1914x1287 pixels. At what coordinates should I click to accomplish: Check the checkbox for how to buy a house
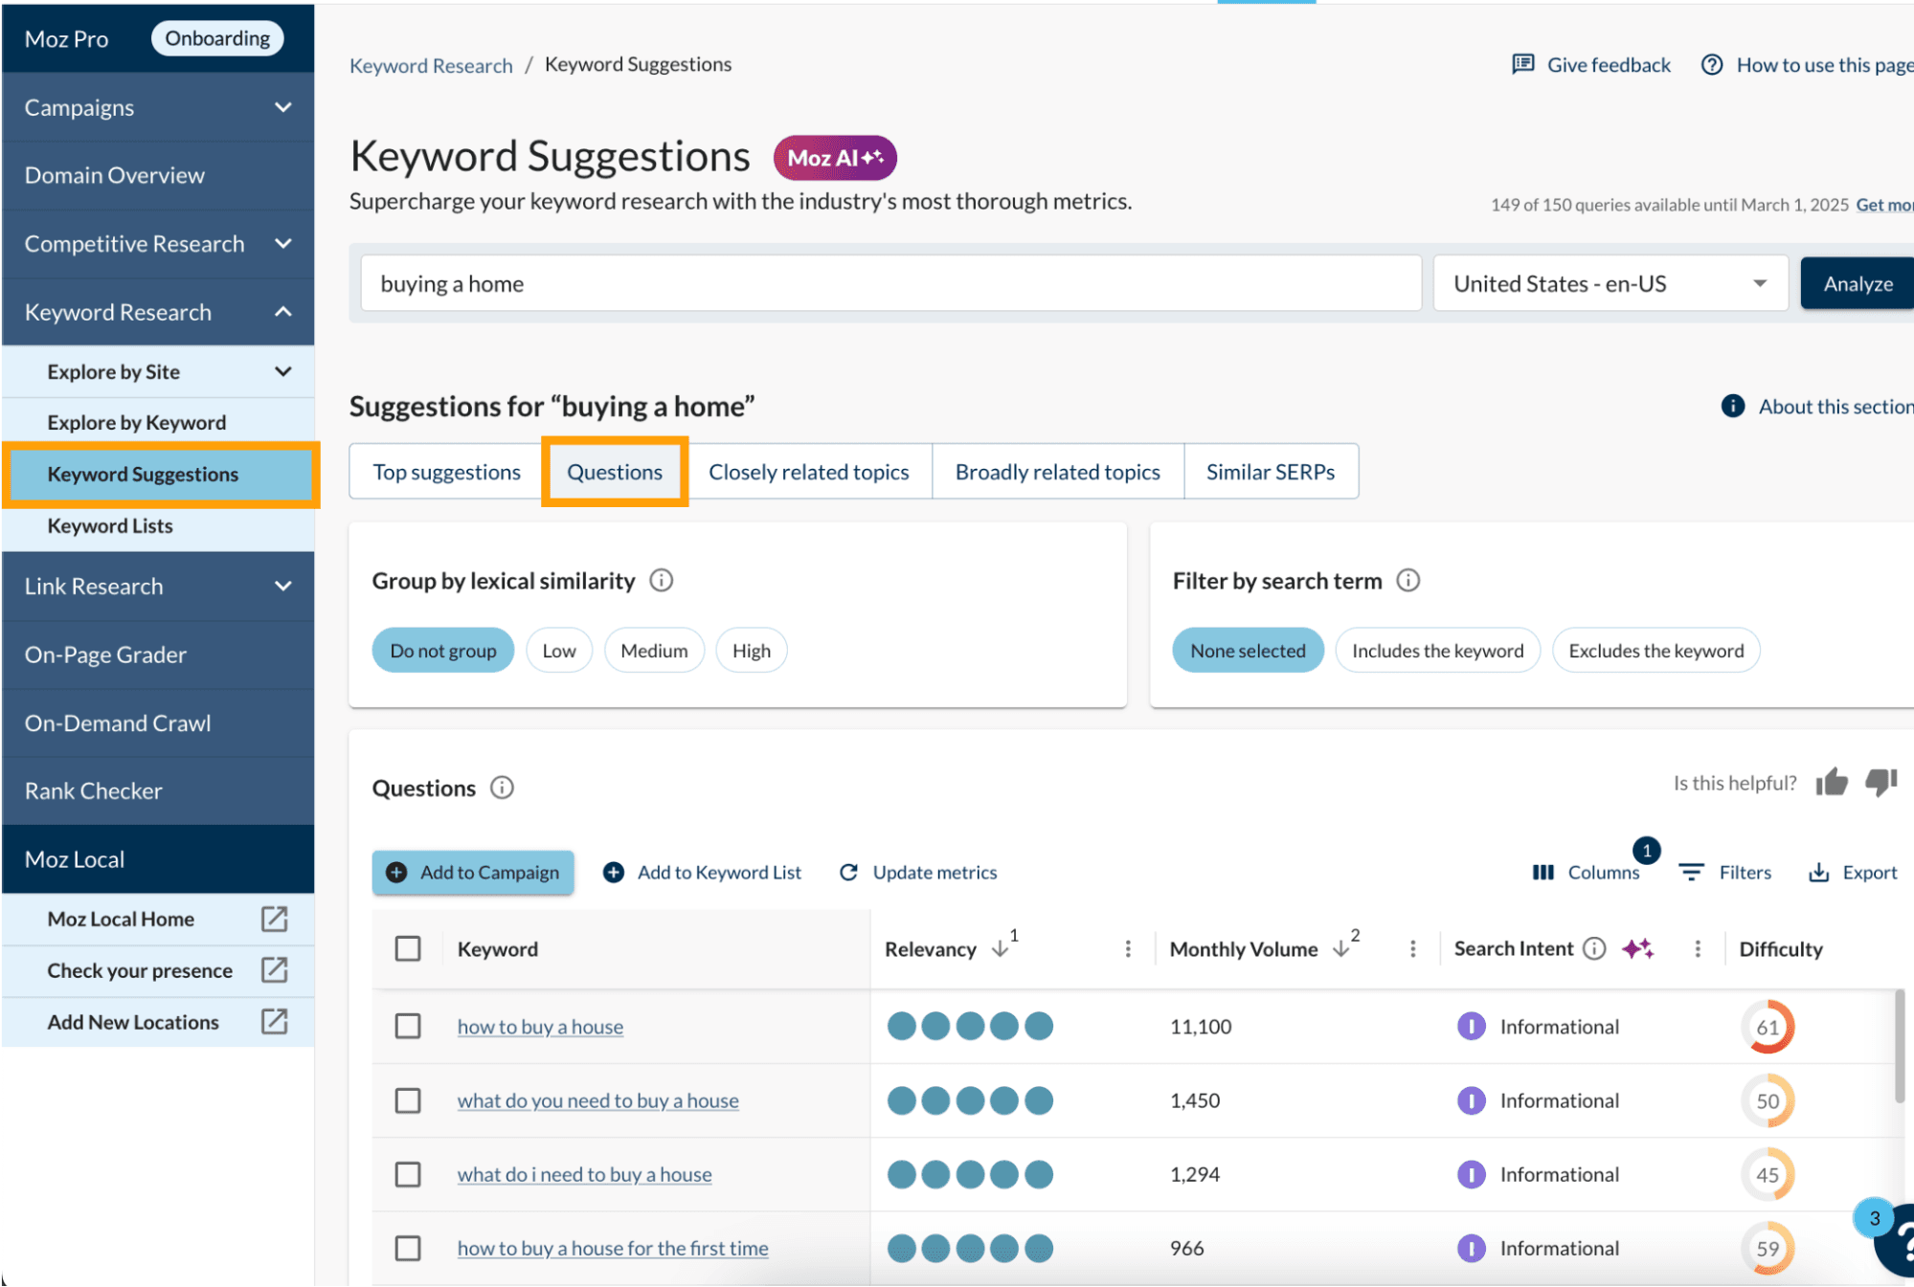click(x=407, y=1025)
